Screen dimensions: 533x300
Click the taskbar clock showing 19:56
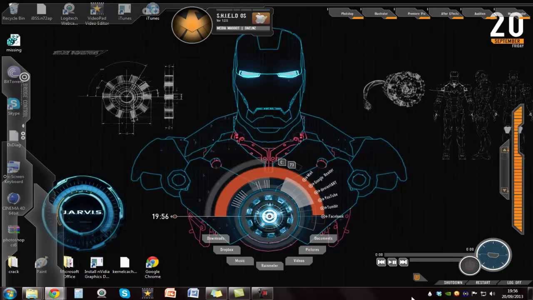point(513,294)
